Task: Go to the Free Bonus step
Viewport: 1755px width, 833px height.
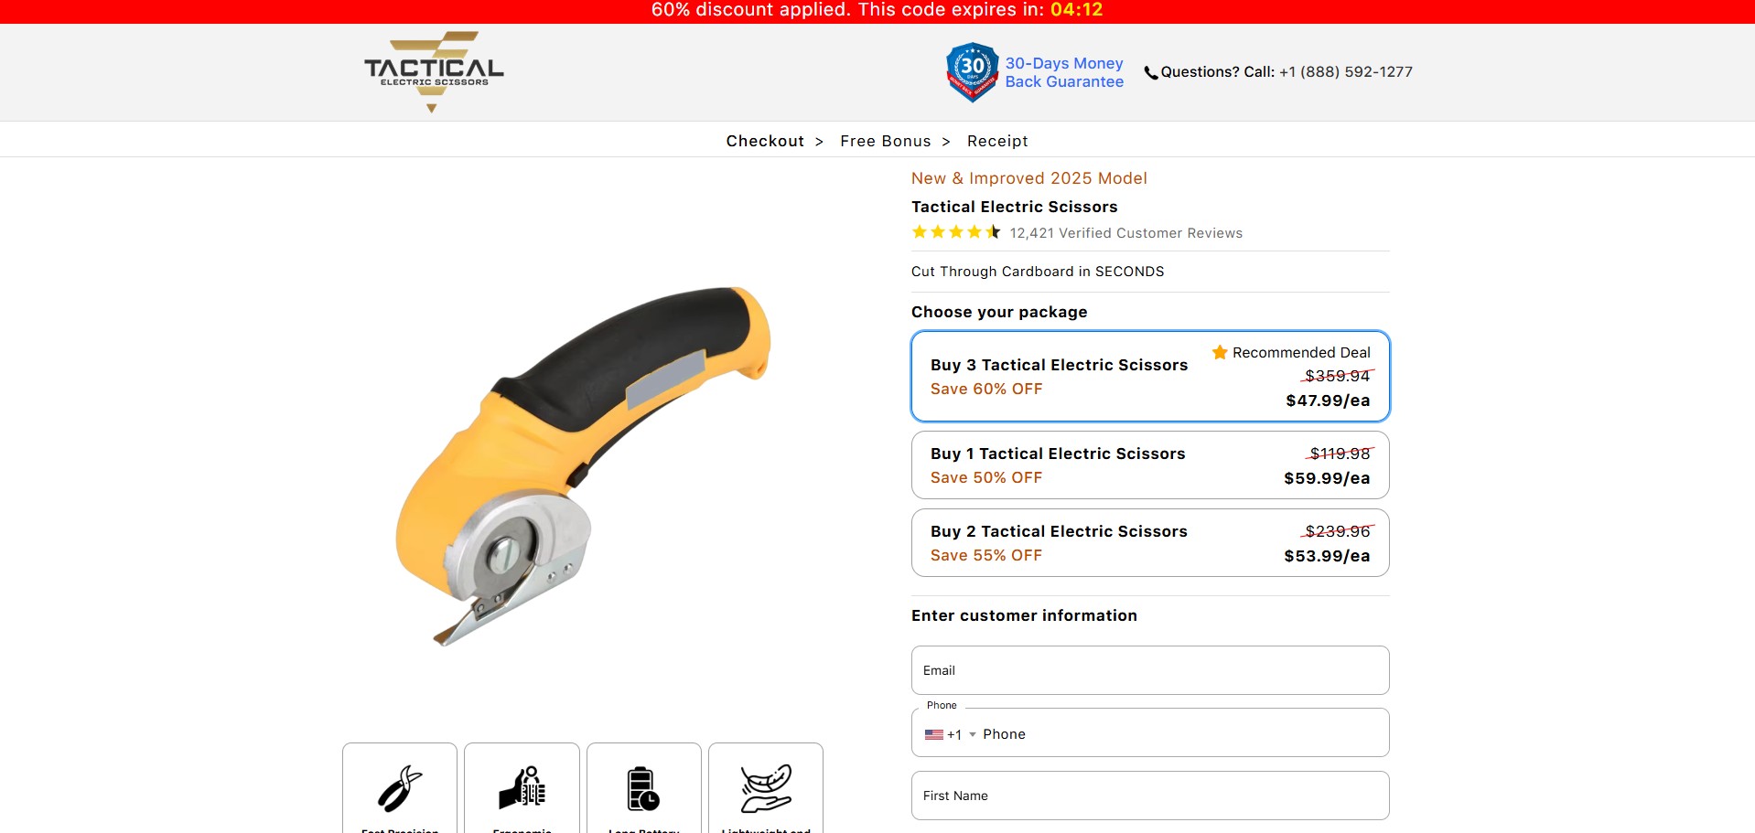Action: click(x=885, y=141)
